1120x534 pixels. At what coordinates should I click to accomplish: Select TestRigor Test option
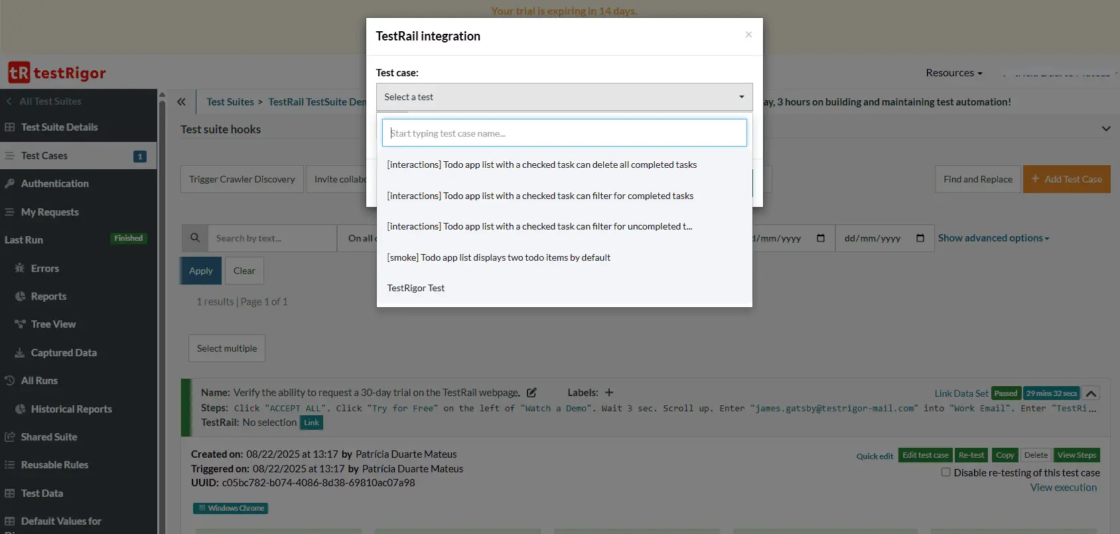564,288
